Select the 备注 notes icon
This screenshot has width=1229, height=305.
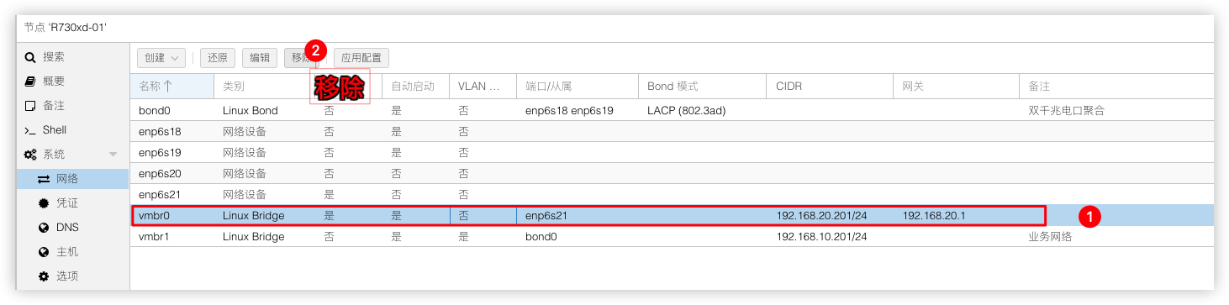point(30,106)
